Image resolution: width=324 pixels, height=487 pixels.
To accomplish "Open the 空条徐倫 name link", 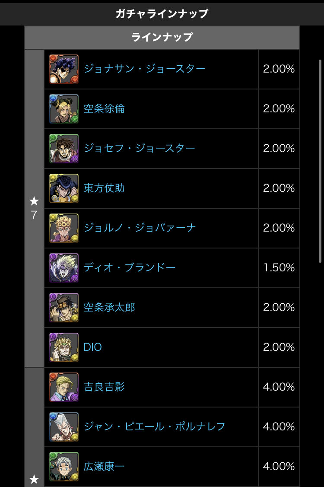I will tap(104, 109).
